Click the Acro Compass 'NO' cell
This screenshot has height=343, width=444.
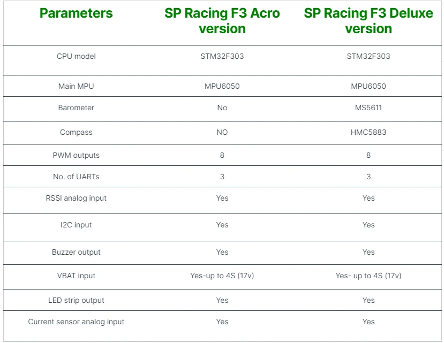[222, 132]
